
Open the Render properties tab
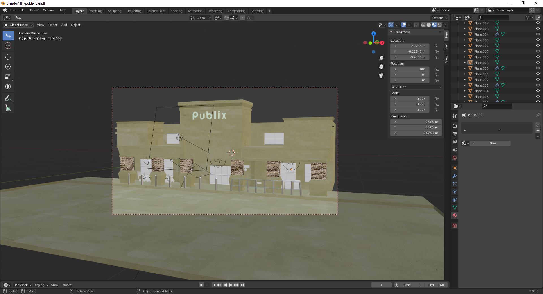point(454,126)
